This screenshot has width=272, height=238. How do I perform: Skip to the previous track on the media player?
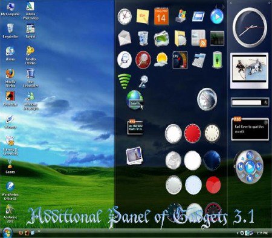240,166
